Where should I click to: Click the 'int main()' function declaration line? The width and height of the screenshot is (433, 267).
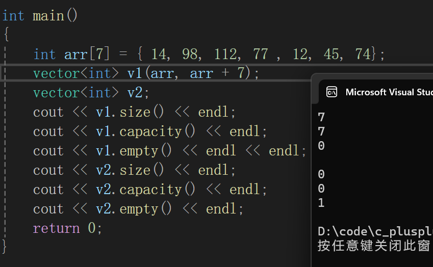click(40, 15)
